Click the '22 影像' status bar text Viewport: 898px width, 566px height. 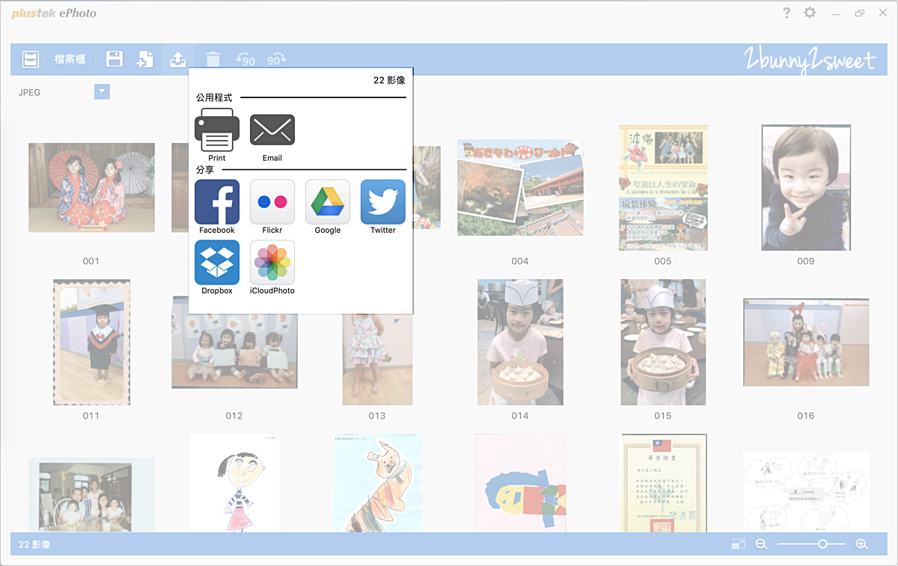pos(35,545)
